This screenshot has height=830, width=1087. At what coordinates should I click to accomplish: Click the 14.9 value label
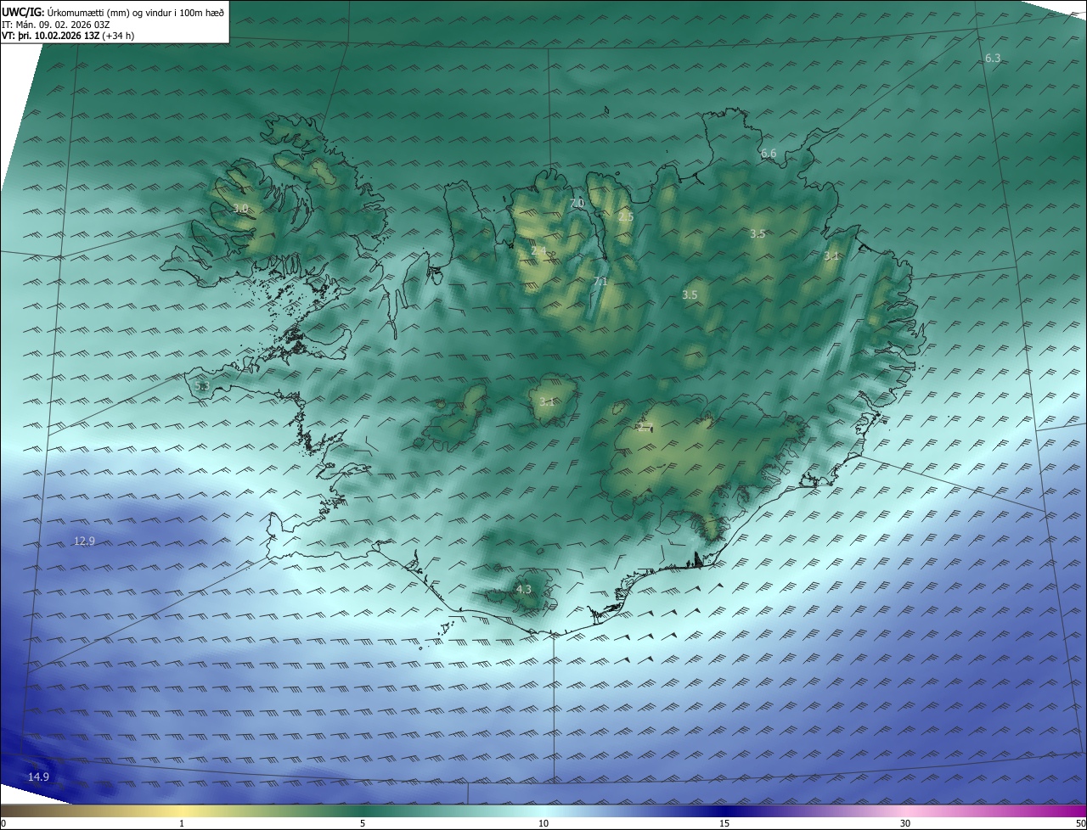pyautogui.click(x=38, y=777)
